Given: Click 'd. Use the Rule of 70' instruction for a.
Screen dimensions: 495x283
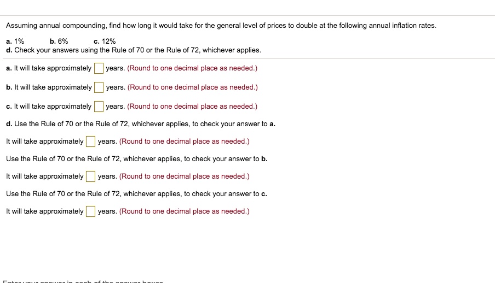Looking at the screenshot, I should pos(141,124).
